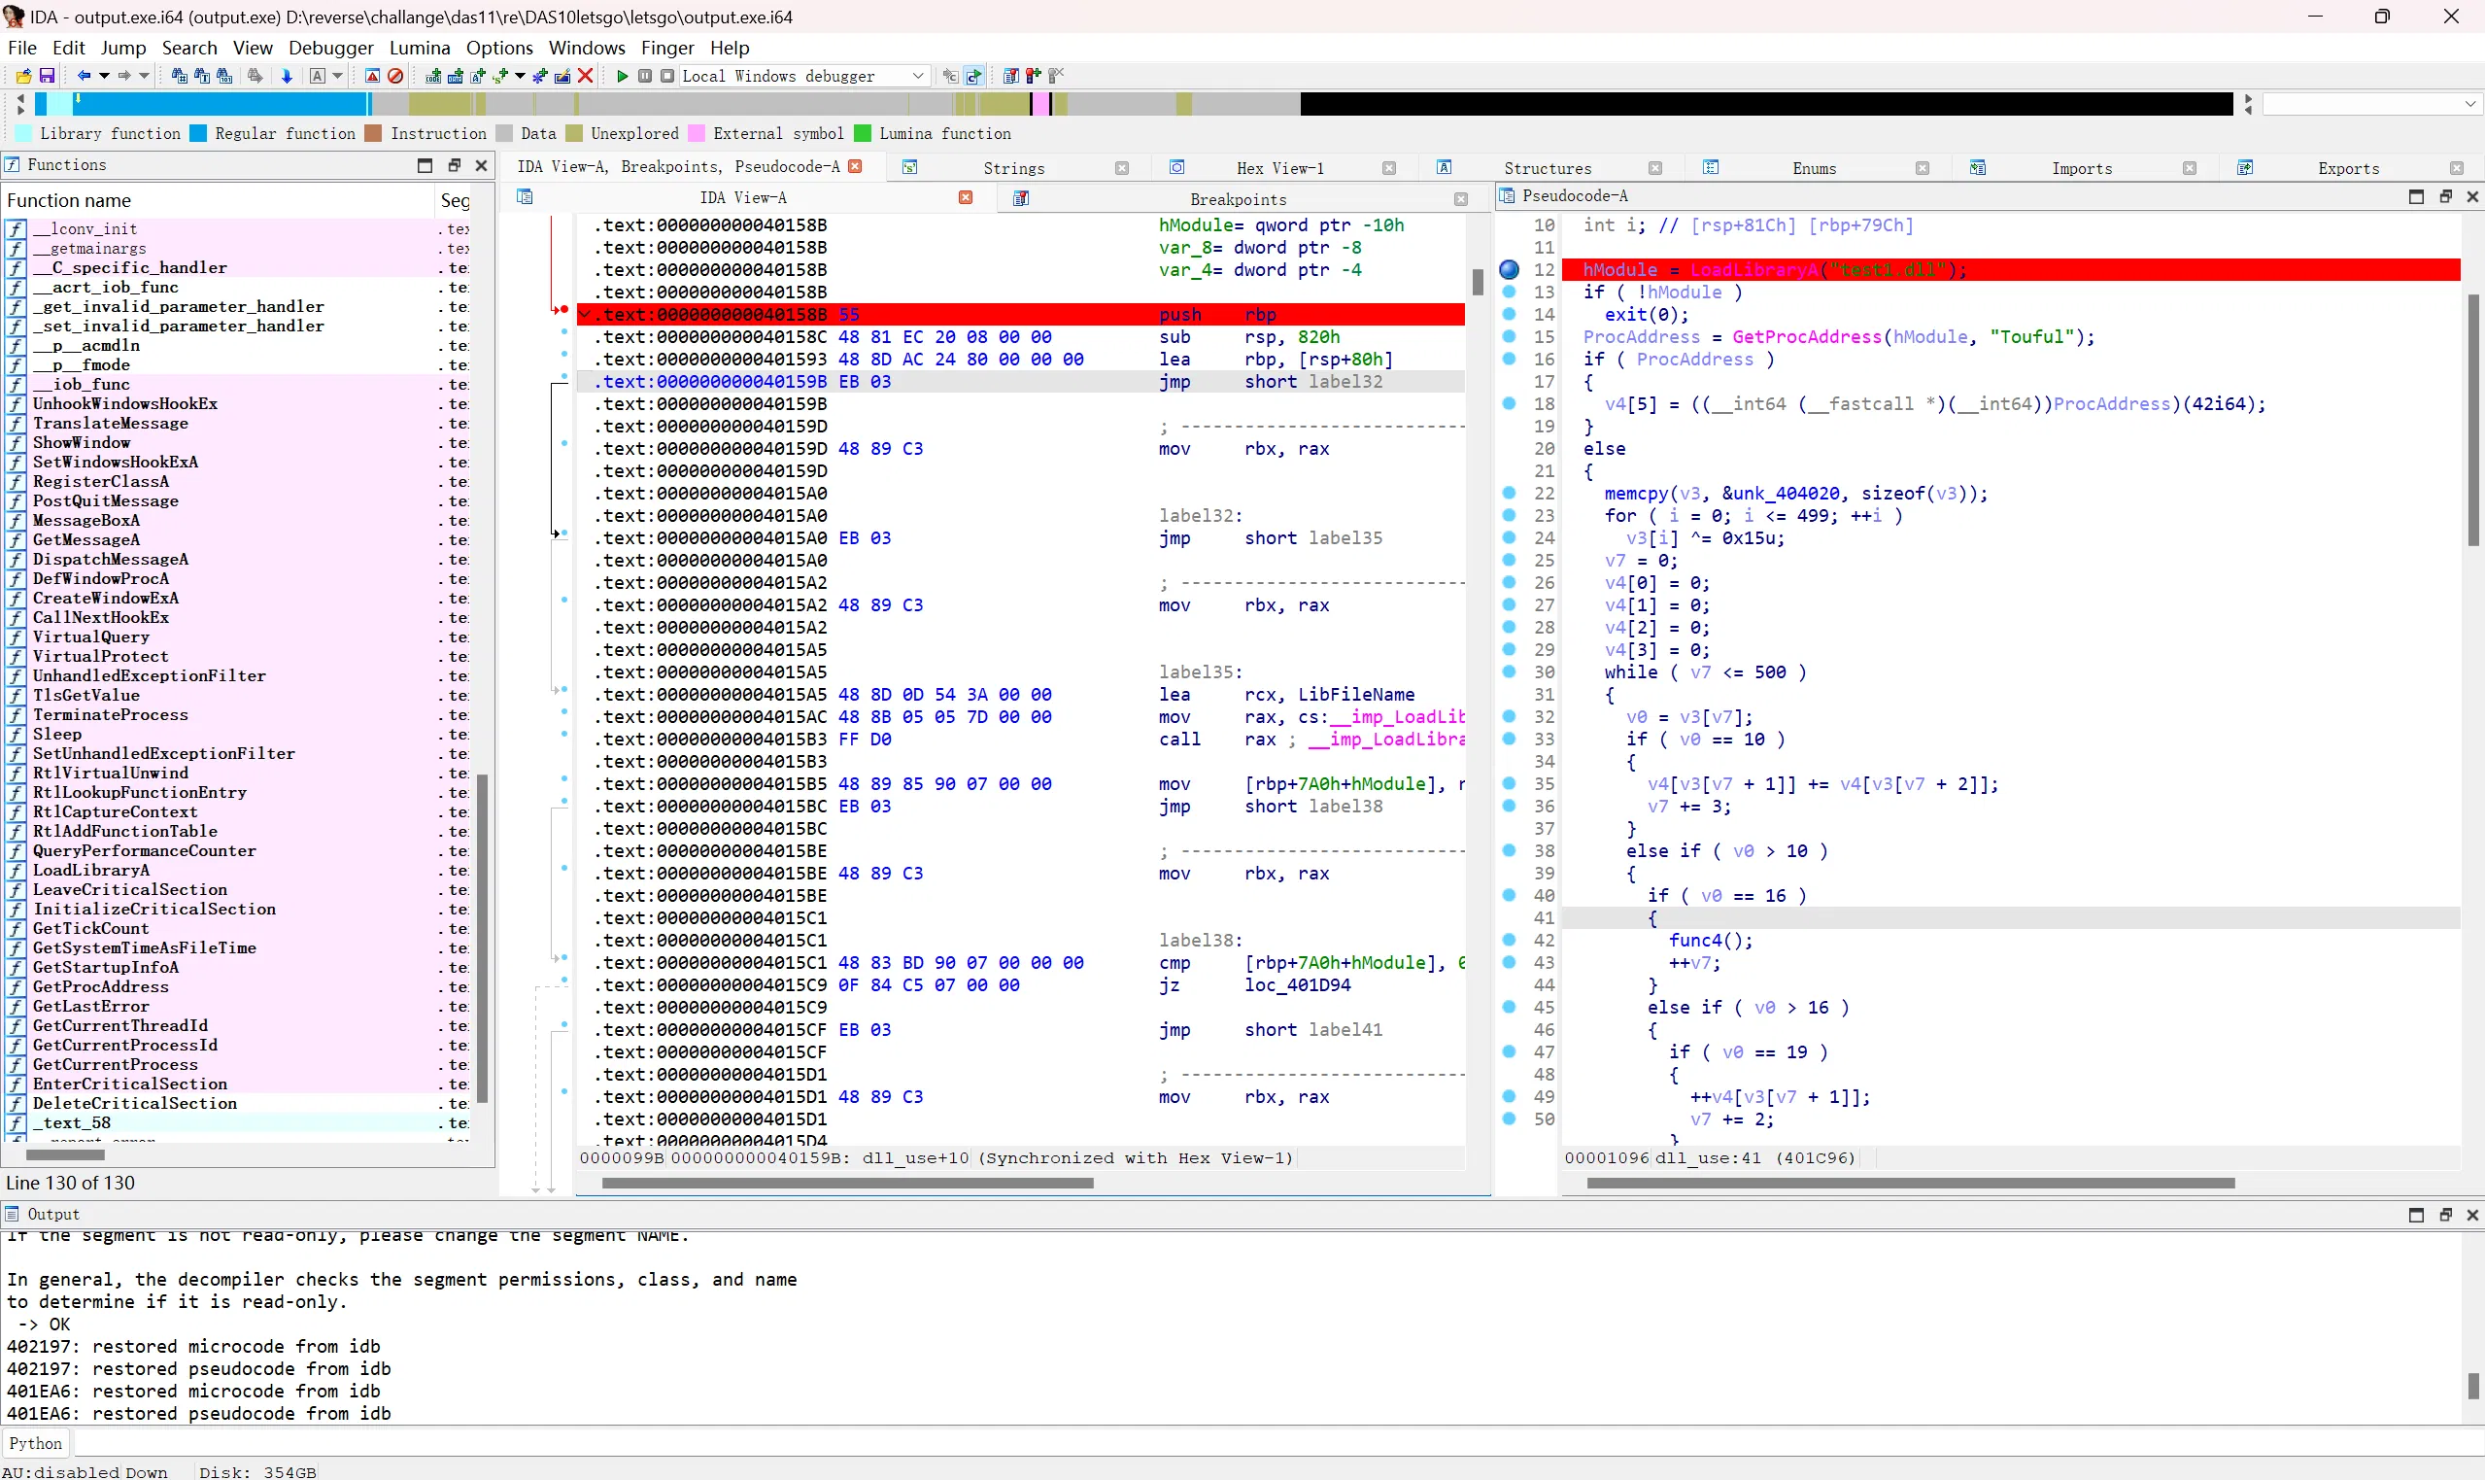Click the grayed delete-breakpoint toolbar icon
The width and height of the screenshot is (2485, 1480).
coord(1056,76)
